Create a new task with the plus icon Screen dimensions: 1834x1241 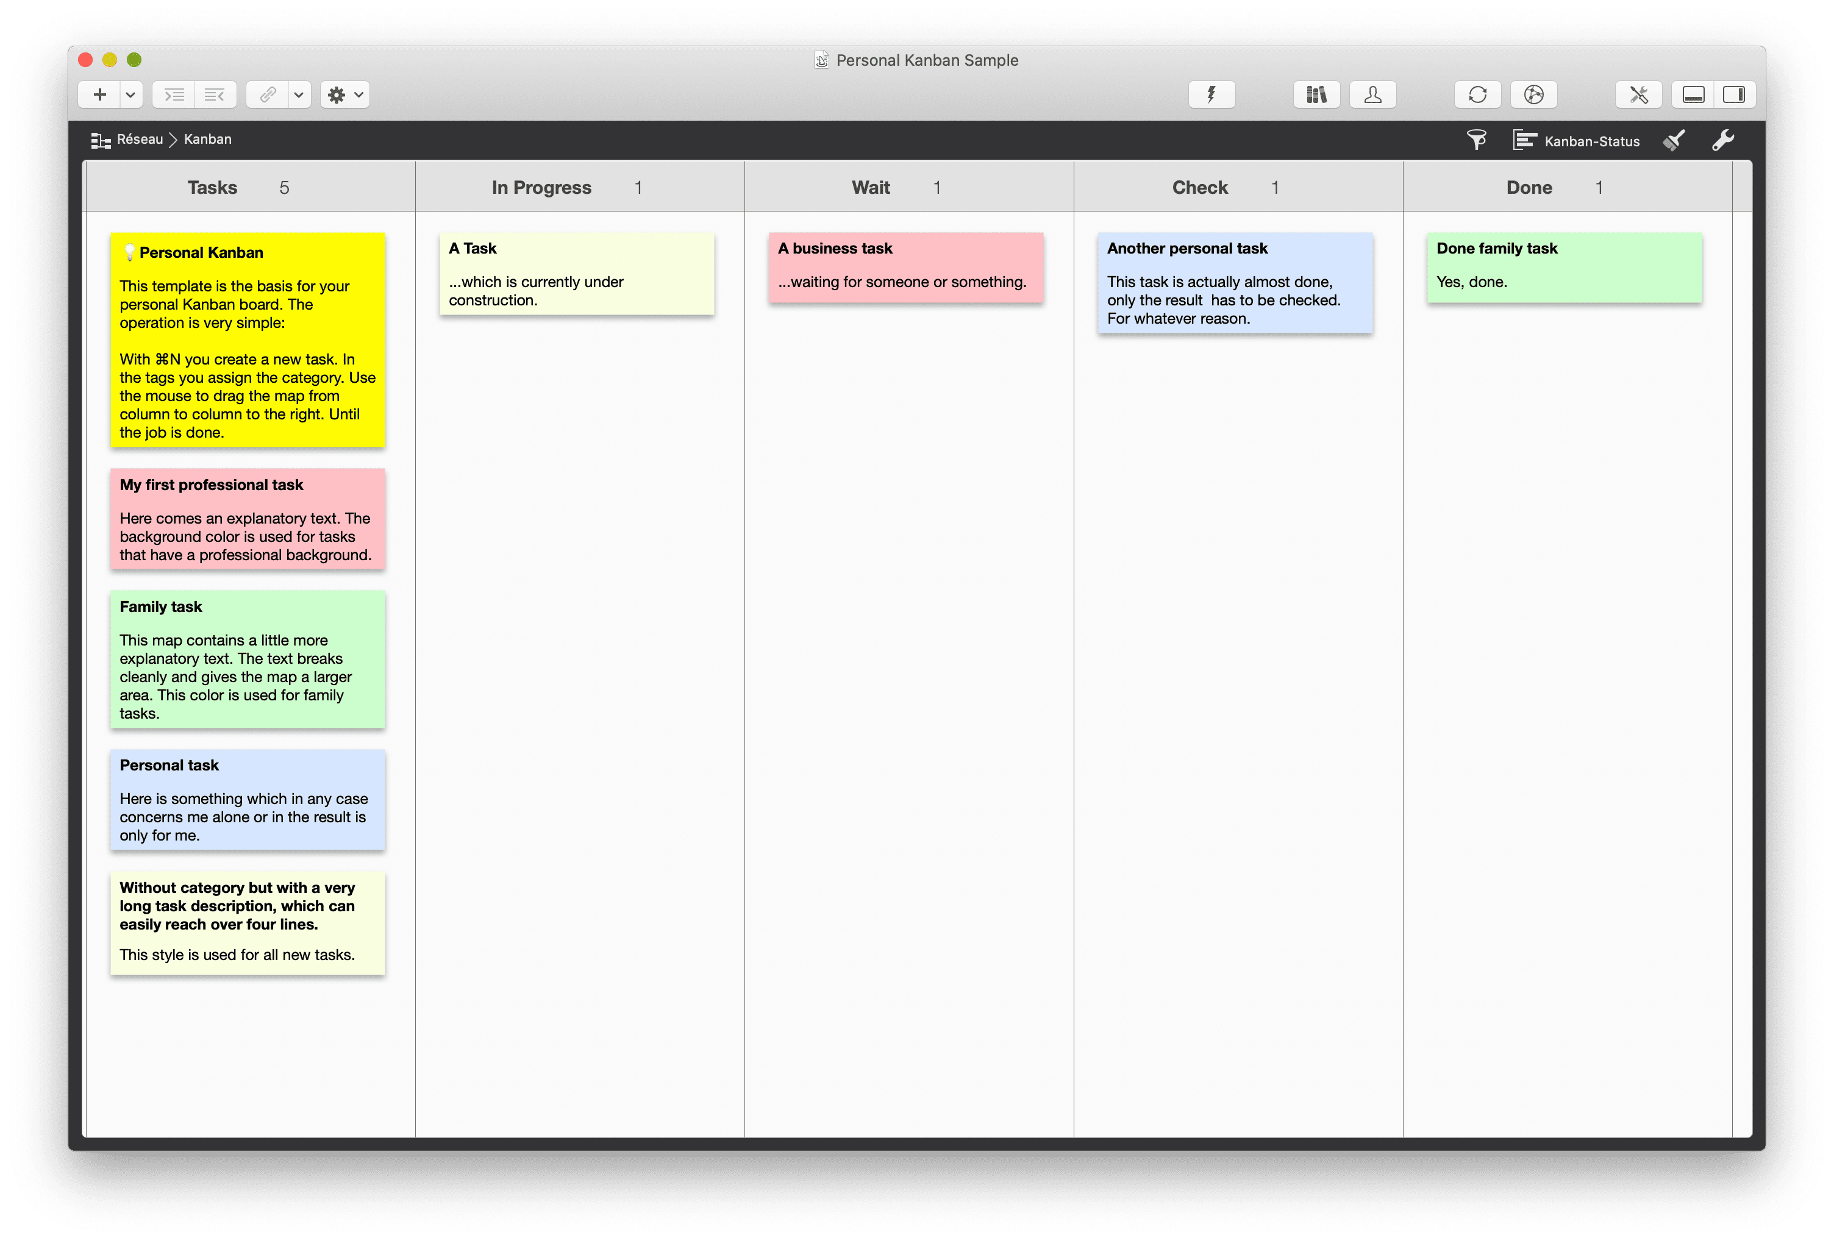click(x=99, y=94)
